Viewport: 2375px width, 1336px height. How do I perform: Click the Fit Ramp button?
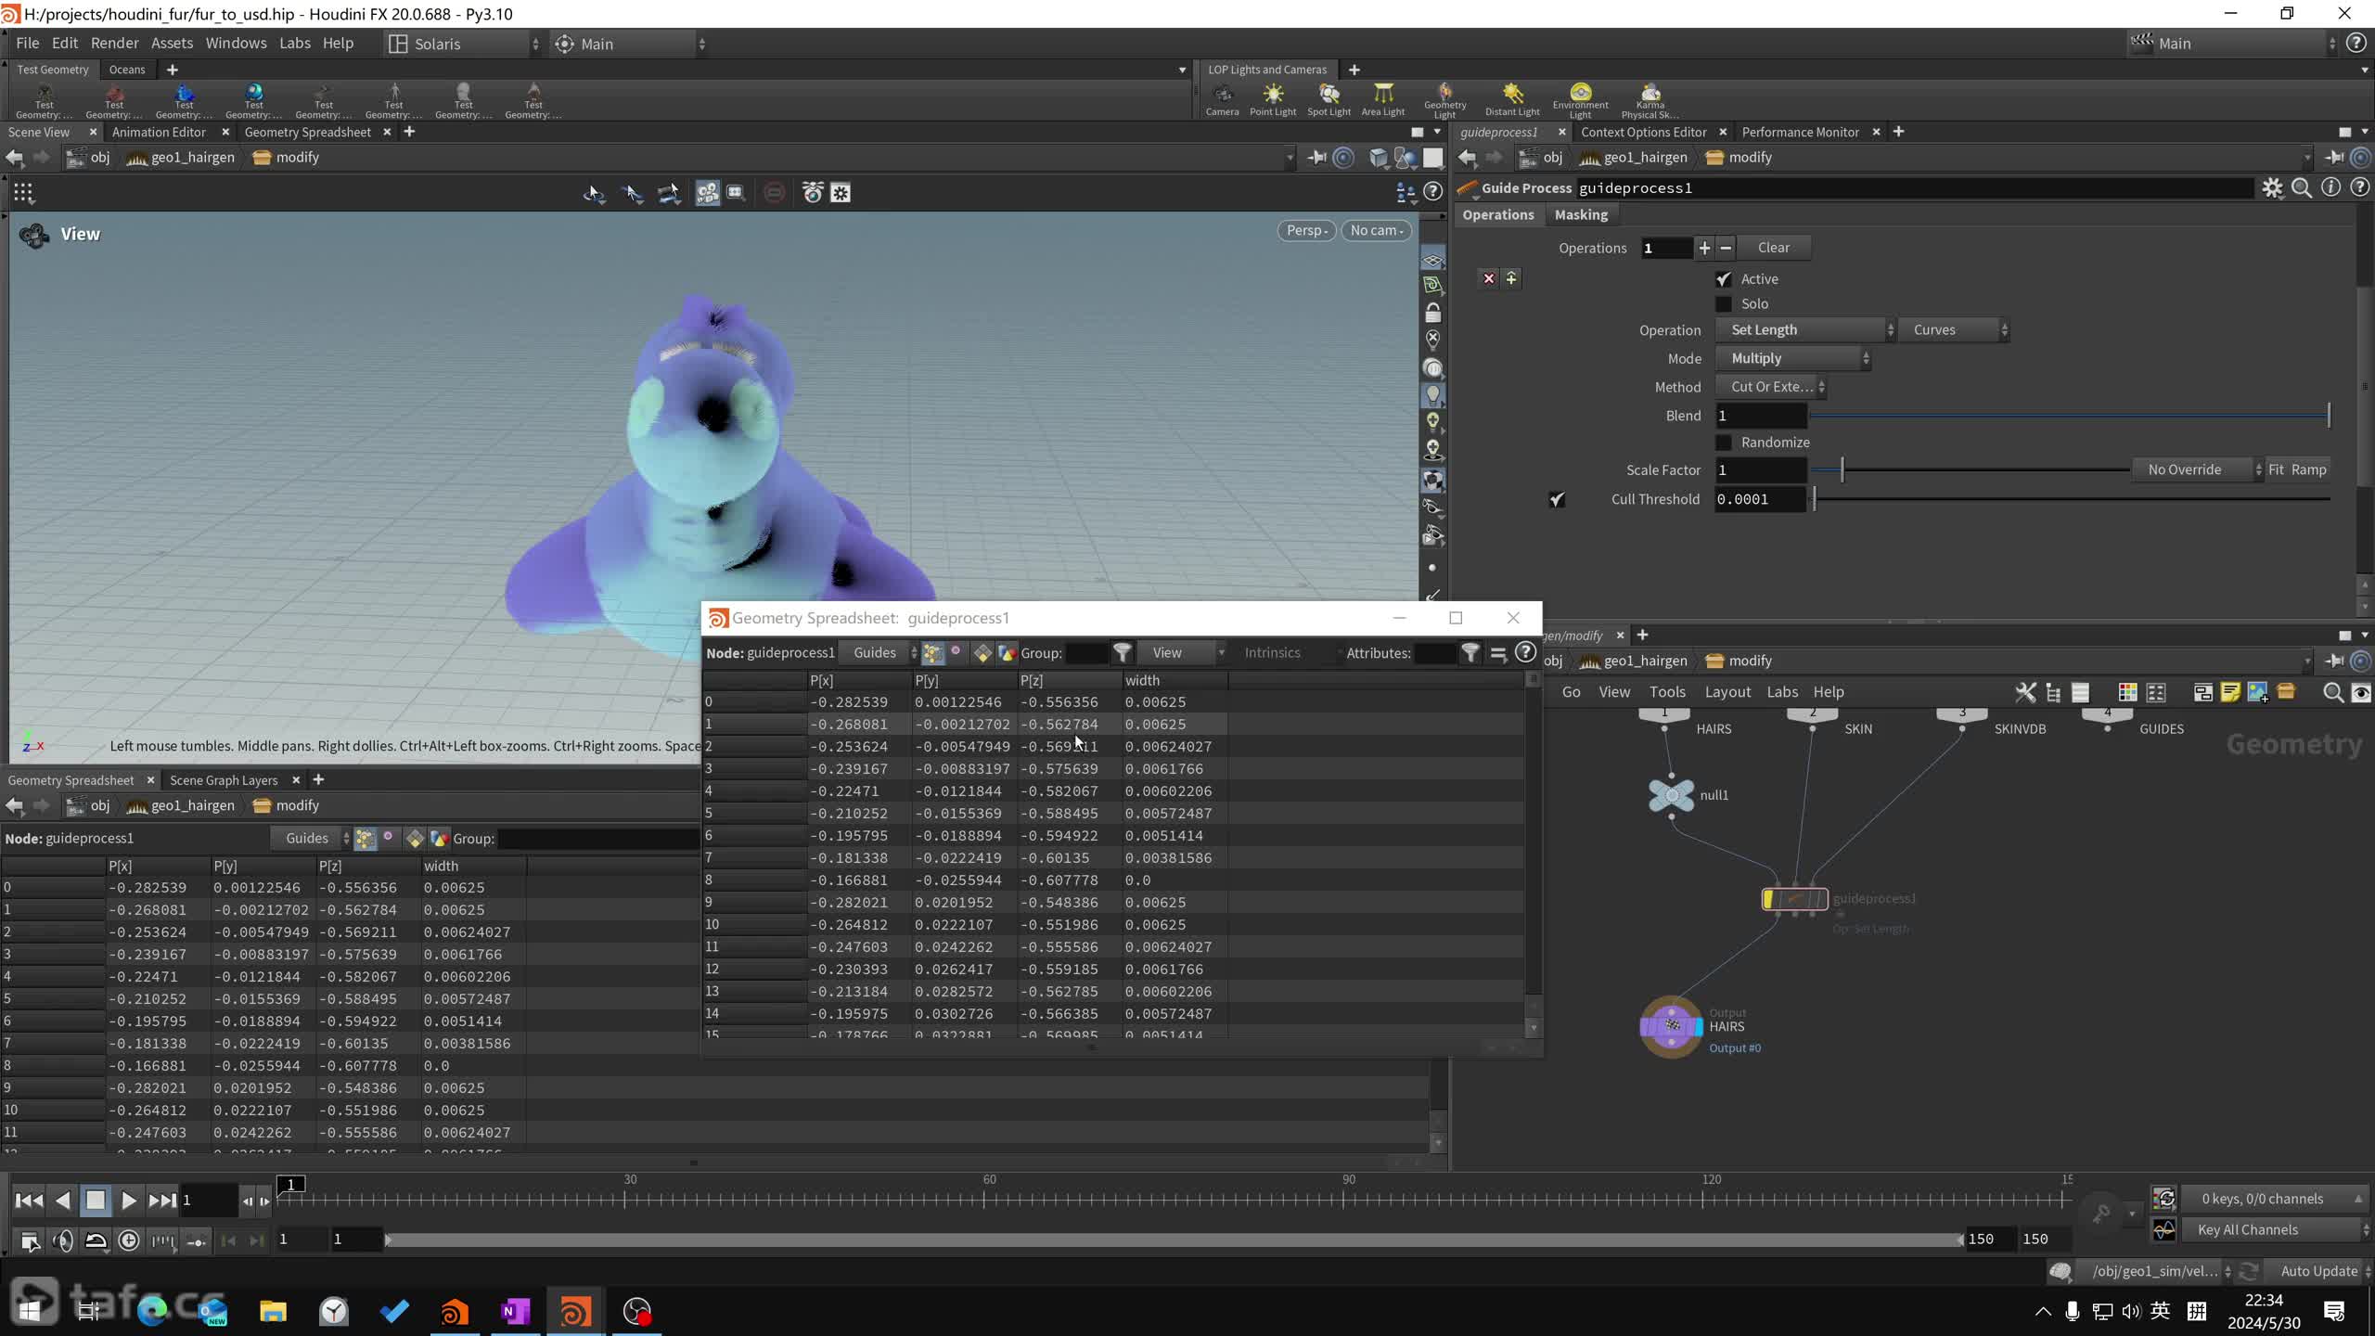tap(2297, 469)
